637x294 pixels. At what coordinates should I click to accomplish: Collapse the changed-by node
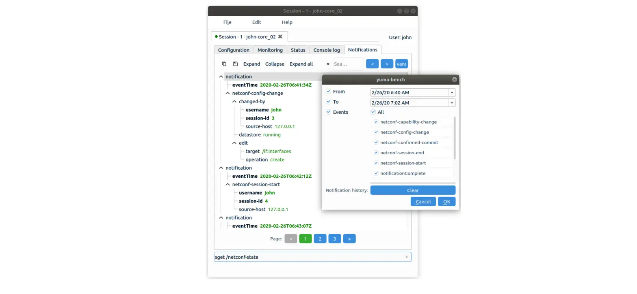pyautogui.click(x=234, y=102)
